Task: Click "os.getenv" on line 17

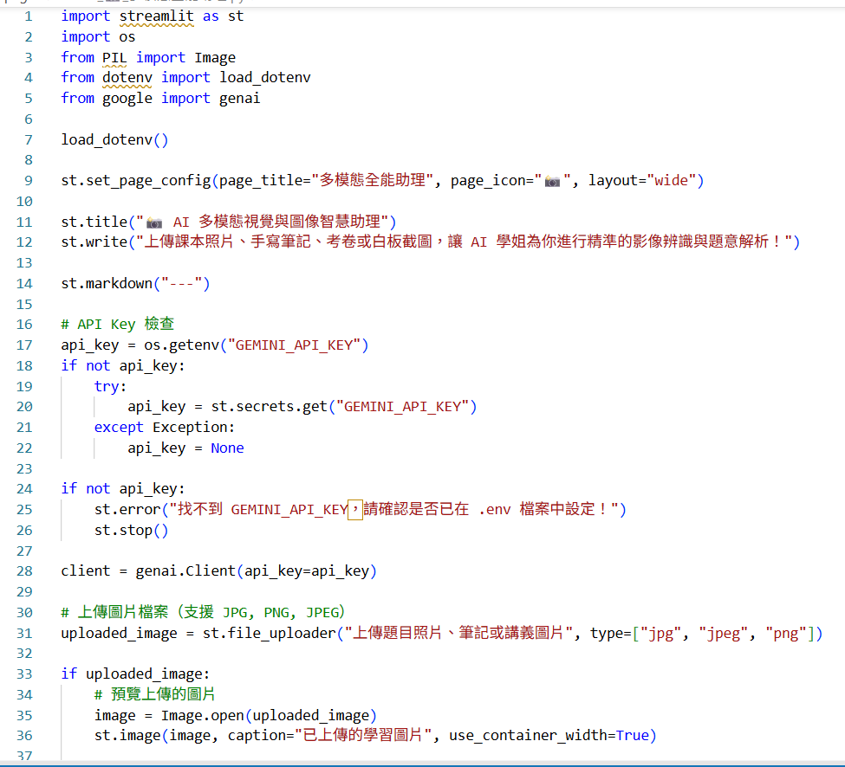Action: point(182,345)
